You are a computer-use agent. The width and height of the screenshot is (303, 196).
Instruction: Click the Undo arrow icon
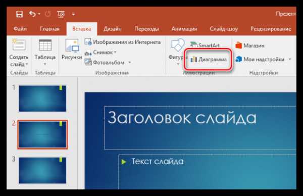point(33,14)
